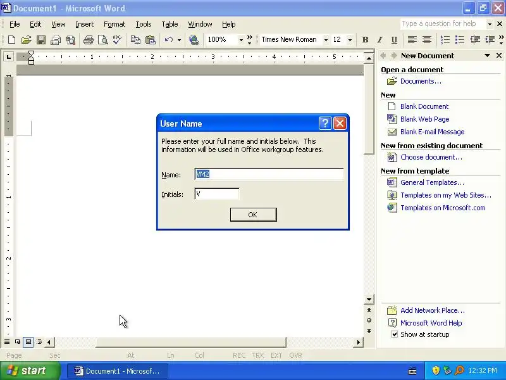
Task: Click the Search document toolbar icon
Action: pos(70,40)
